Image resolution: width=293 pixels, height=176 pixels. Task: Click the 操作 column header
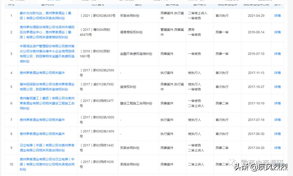[277, 5]
